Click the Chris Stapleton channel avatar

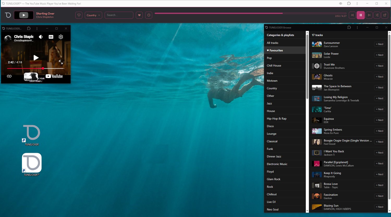pyautogui.click(x=8, y=38)
